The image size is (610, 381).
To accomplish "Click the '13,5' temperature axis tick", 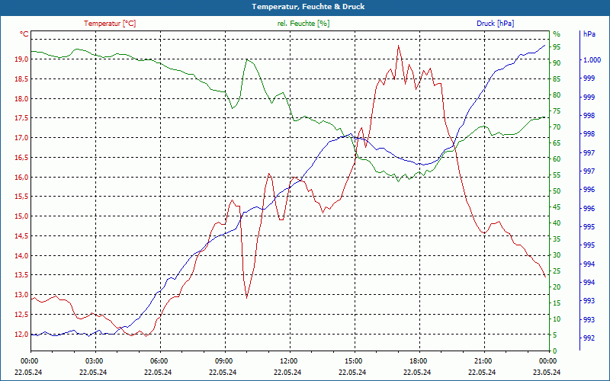I will click(x=21, y=275).
